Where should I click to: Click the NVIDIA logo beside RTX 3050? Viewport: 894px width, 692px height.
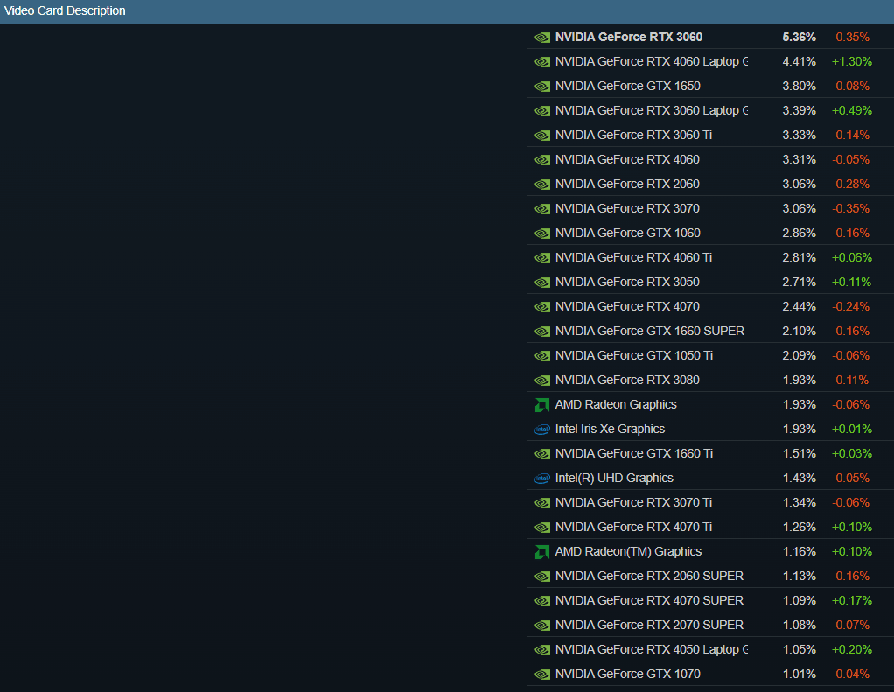point(542,283)
